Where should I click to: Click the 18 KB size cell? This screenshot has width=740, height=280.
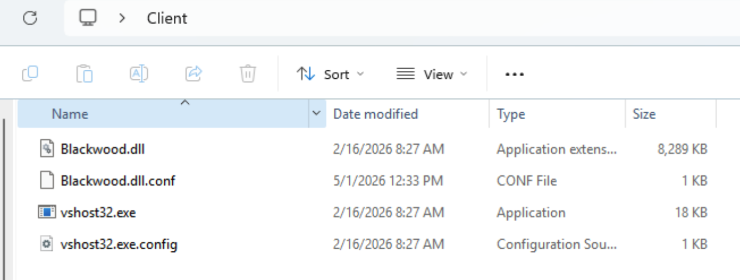pyautogui.click(x=691, y=213)
